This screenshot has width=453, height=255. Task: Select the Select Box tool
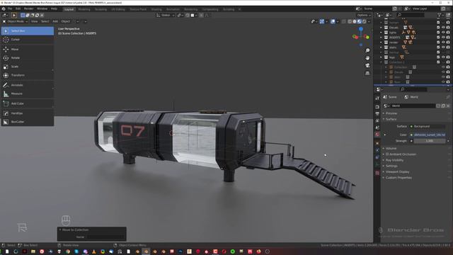28,31
